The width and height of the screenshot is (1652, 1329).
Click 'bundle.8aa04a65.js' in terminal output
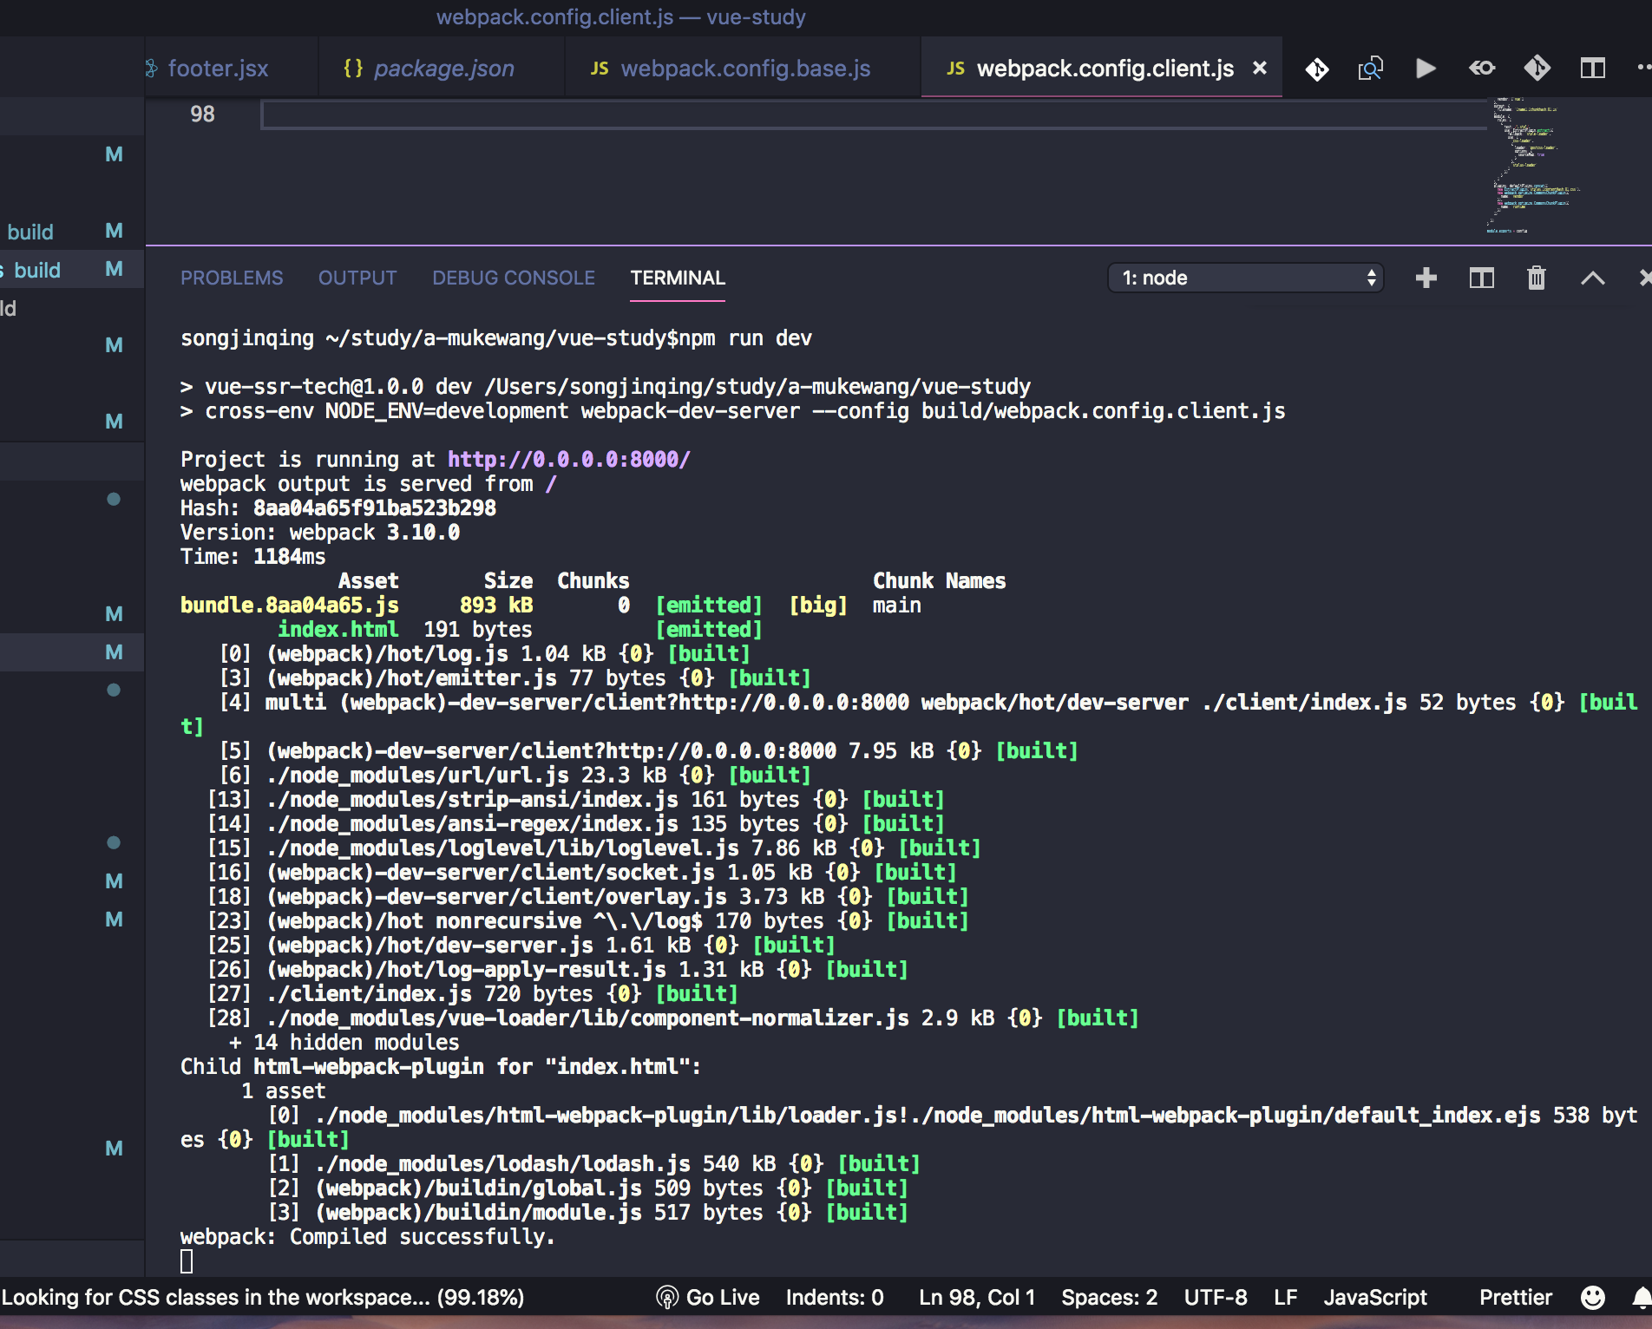click(290, 606)
